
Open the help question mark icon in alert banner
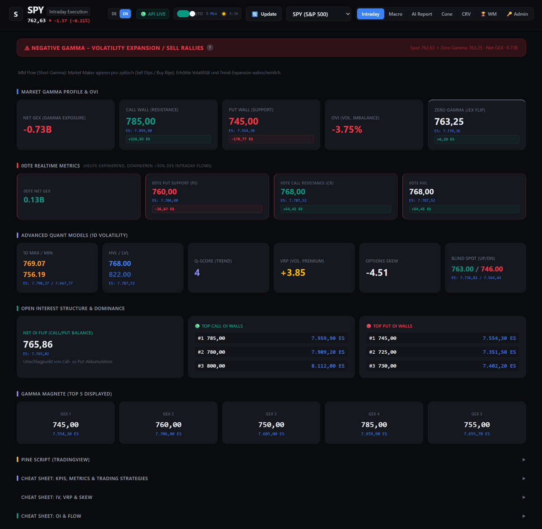point(210,47)
